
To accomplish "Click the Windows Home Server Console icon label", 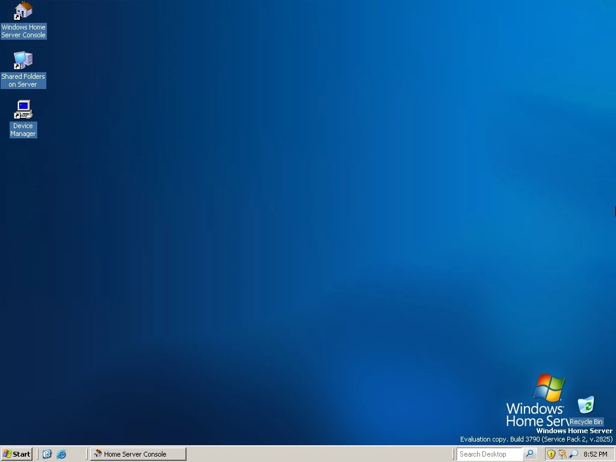I will [23, 31].
